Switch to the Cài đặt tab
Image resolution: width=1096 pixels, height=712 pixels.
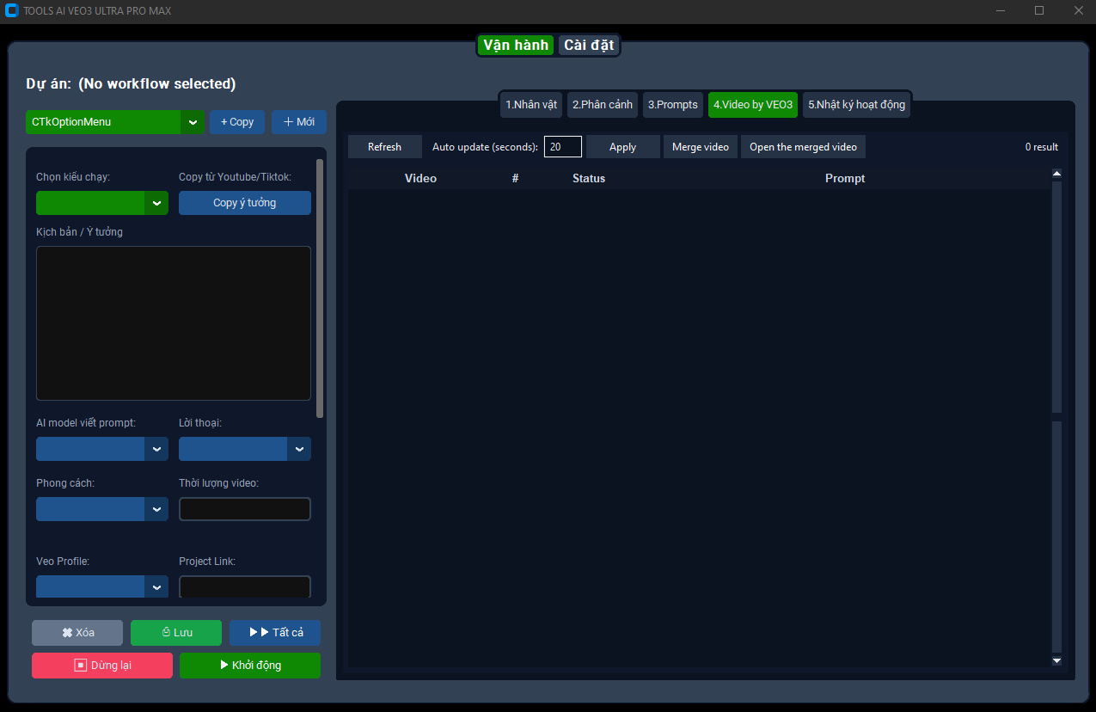588,45
